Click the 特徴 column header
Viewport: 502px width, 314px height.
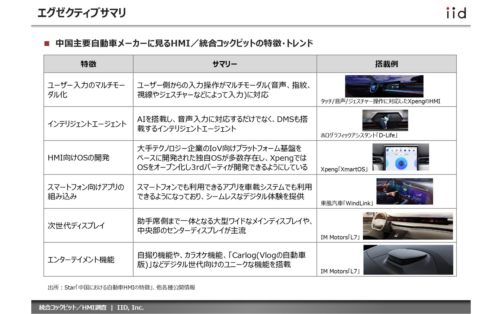89,64
